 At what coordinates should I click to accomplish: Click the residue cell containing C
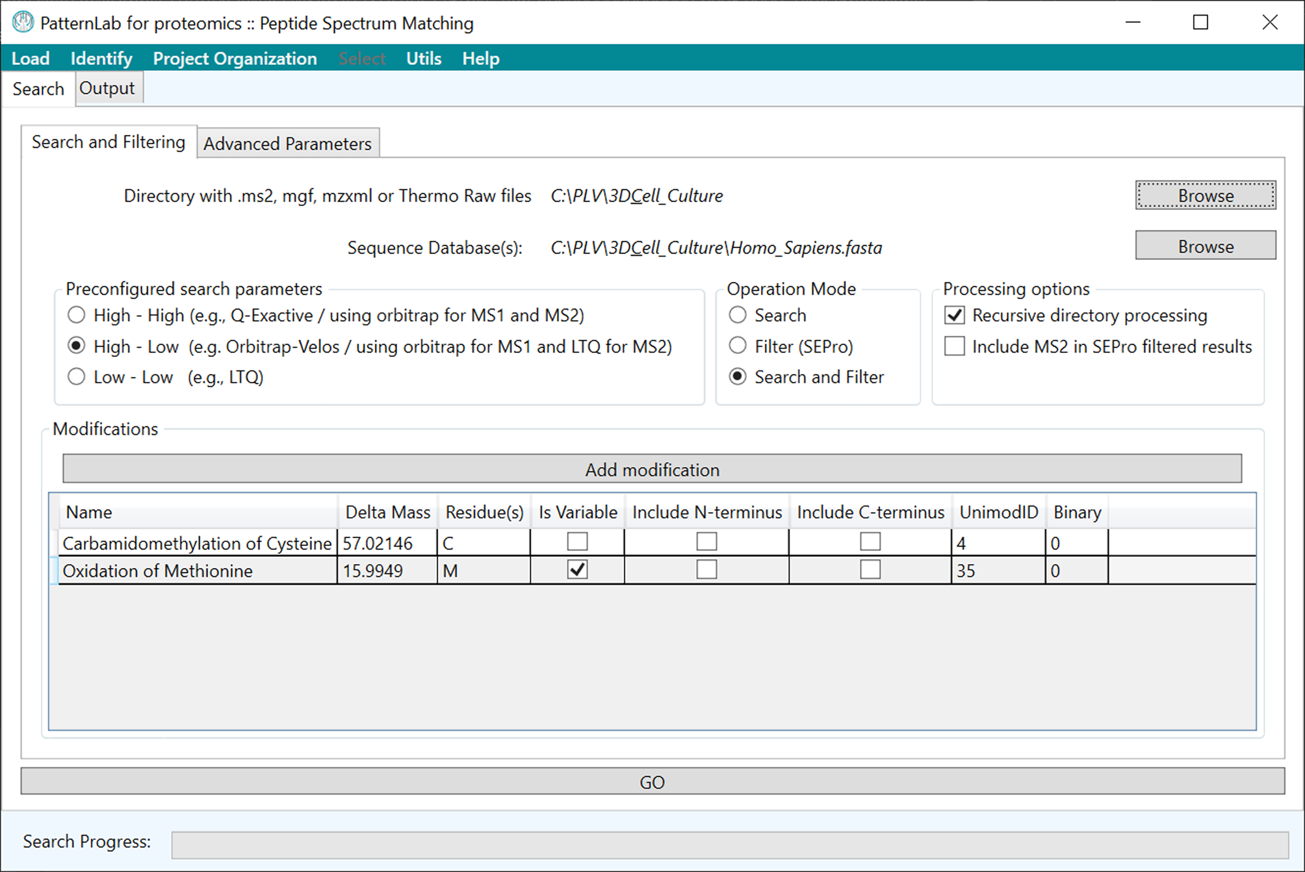484,543
